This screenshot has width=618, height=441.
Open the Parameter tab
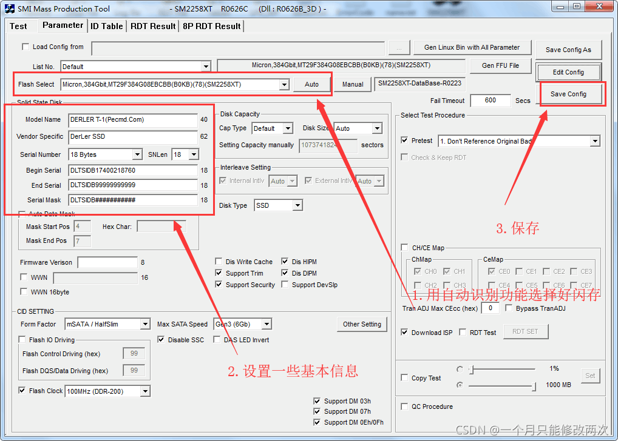pyautogui.click(x=63, y=25)
